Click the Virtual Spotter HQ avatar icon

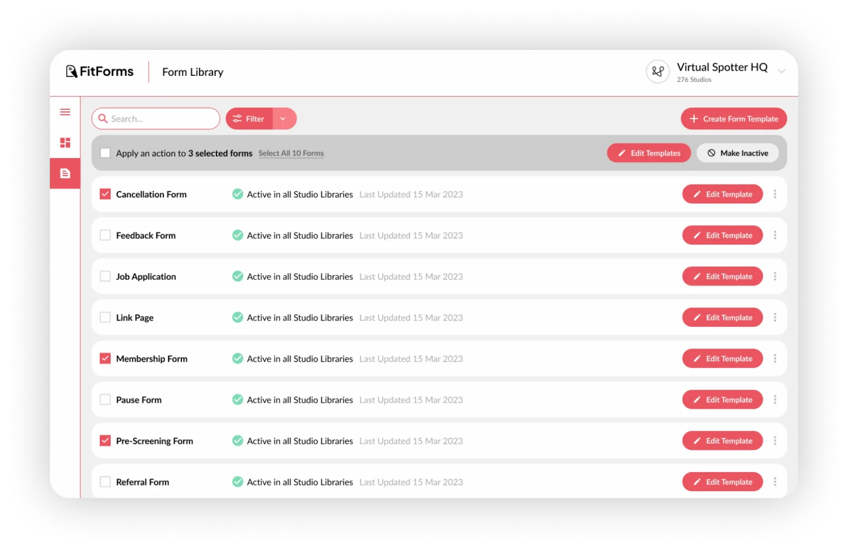(658, 72)
